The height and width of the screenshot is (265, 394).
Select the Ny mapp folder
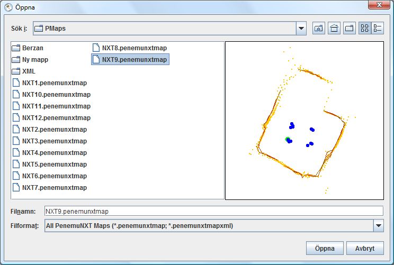coord(30,59)
